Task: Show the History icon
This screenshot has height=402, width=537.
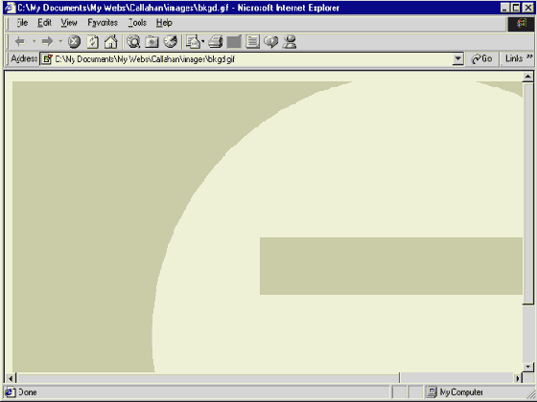Action: point(171,42)
